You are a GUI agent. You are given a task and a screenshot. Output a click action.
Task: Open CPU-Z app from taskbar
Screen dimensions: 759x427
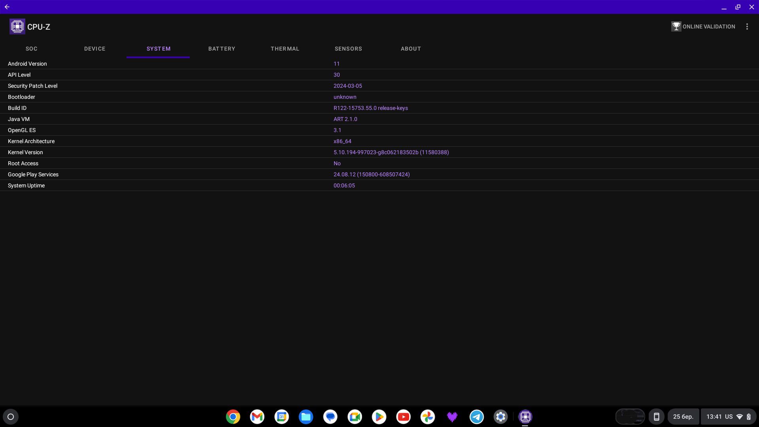[x=525, y=416]
